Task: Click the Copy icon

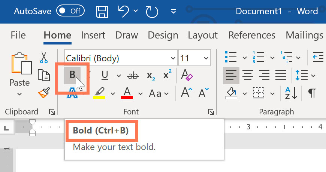Action: tap(44, 75)
